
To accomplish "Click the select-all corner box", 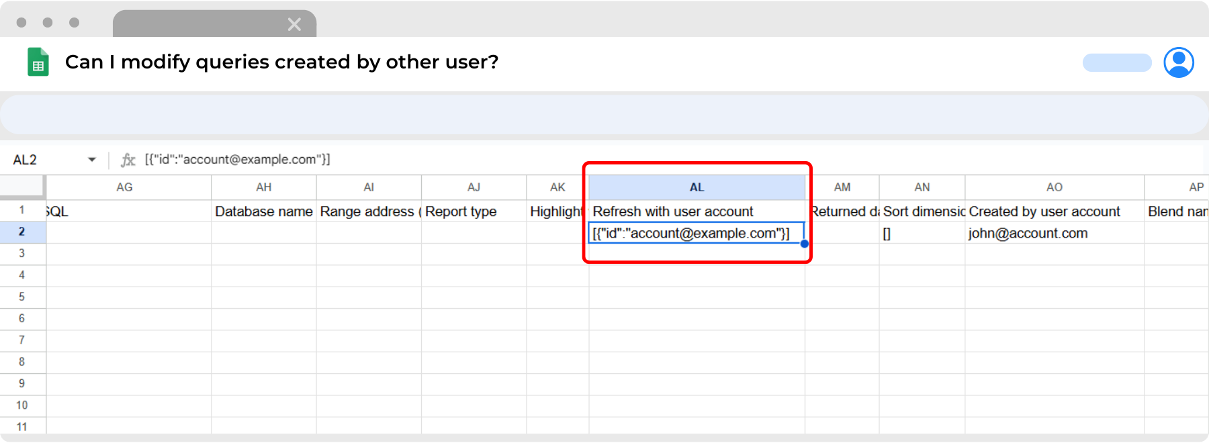I will coord(22,187).
